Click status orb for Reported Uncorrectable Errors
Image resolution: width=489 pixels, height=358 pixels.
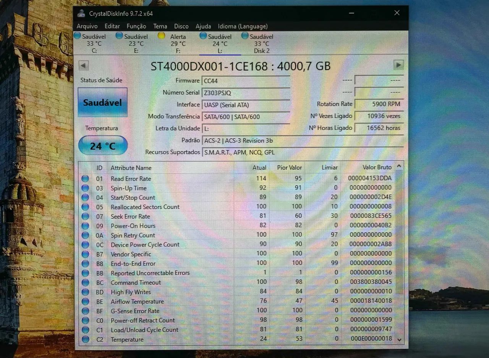tap(85, 273)
